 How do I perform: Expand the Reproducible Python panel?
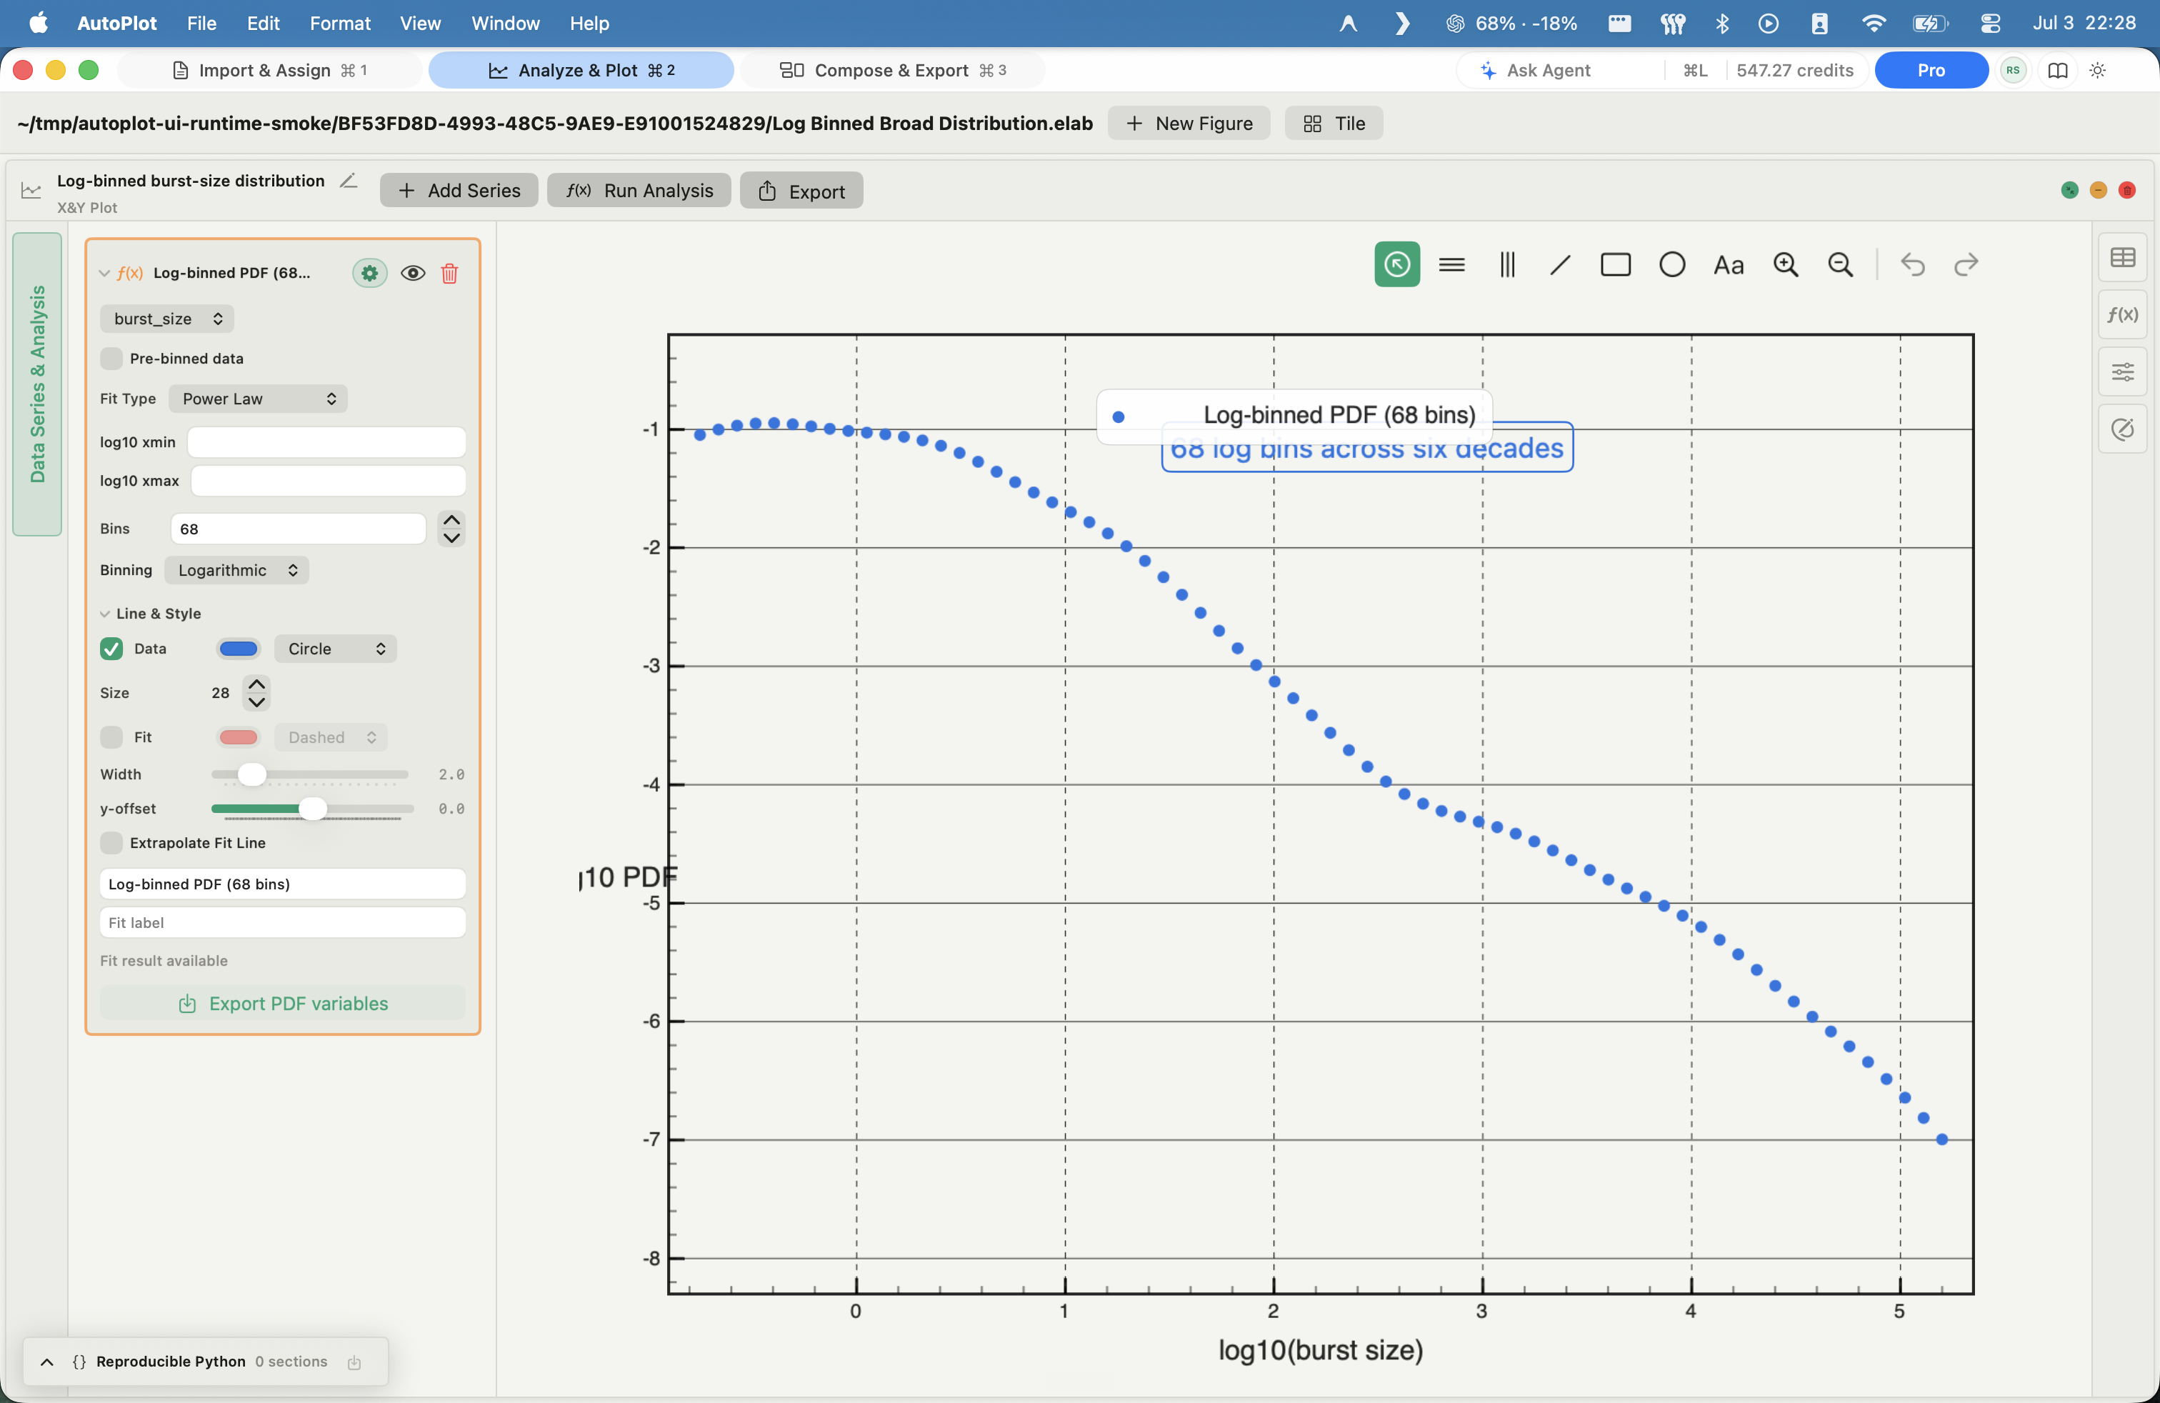[x=47, y=1362]
